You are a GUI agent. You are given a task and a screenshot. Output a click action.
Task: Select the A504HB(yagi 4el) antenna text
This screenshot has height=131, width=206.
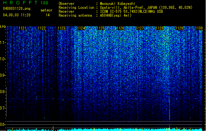[116, 15]
